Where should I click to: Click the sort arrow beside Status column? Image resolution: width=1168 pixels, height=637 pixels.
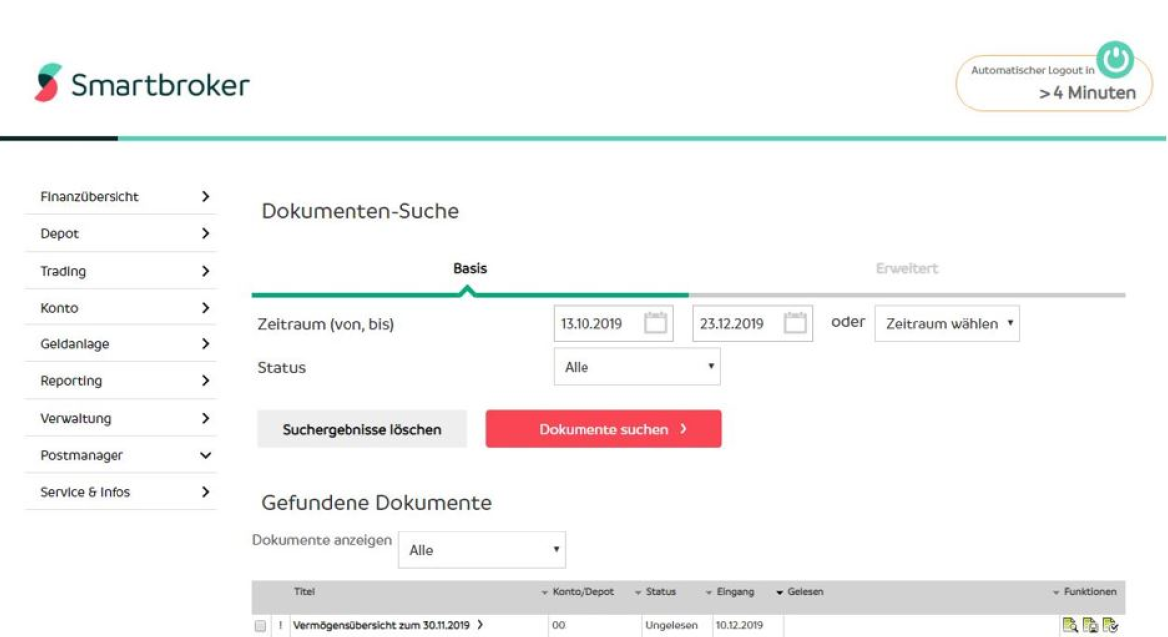tap(638, 593)
